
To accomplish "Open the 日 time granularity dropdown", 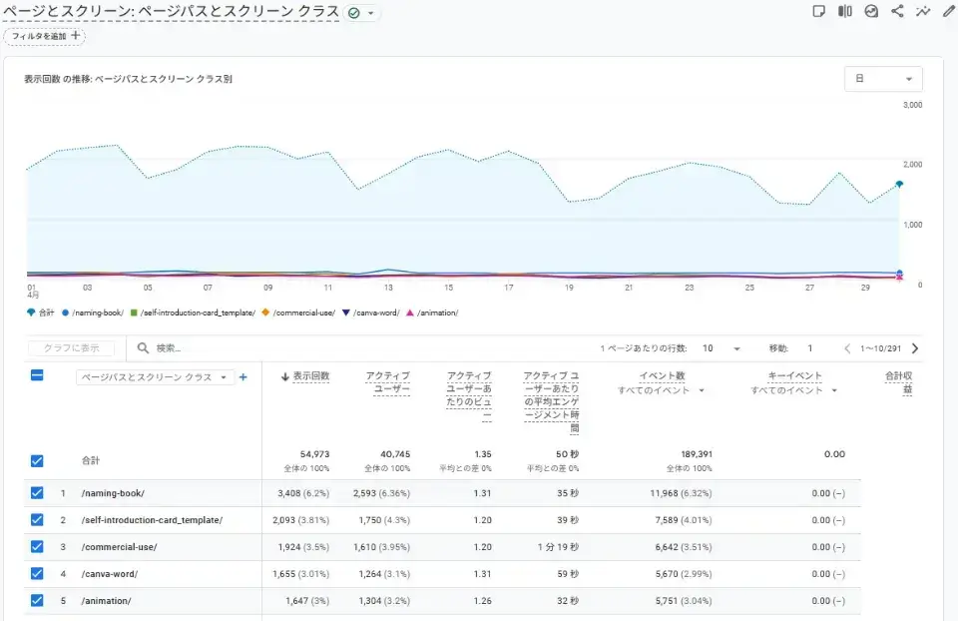I will [882, 79].
